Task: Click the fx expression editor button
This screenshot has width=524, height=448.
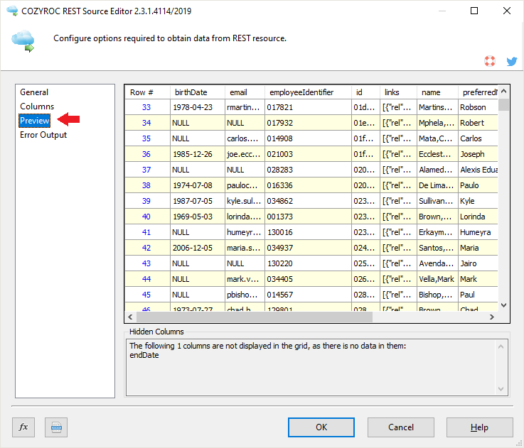Action: tap(23, 427)
